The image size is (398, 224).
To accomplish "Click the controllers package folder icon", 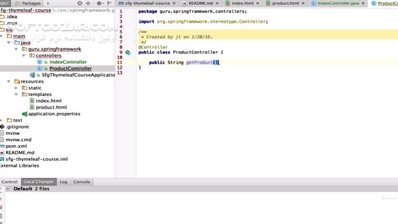I will 32,56.
